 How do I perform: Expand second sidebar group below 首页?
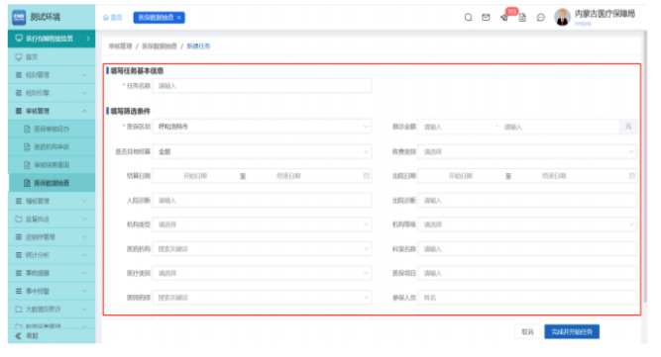(52, 93)
